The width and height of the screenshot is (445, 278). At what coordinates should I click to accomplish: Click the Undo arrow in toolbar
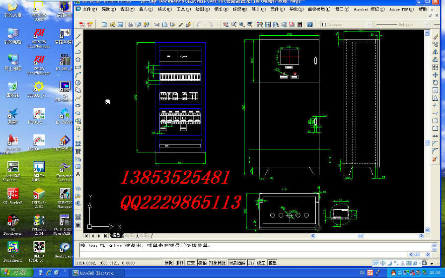point(199,24)
